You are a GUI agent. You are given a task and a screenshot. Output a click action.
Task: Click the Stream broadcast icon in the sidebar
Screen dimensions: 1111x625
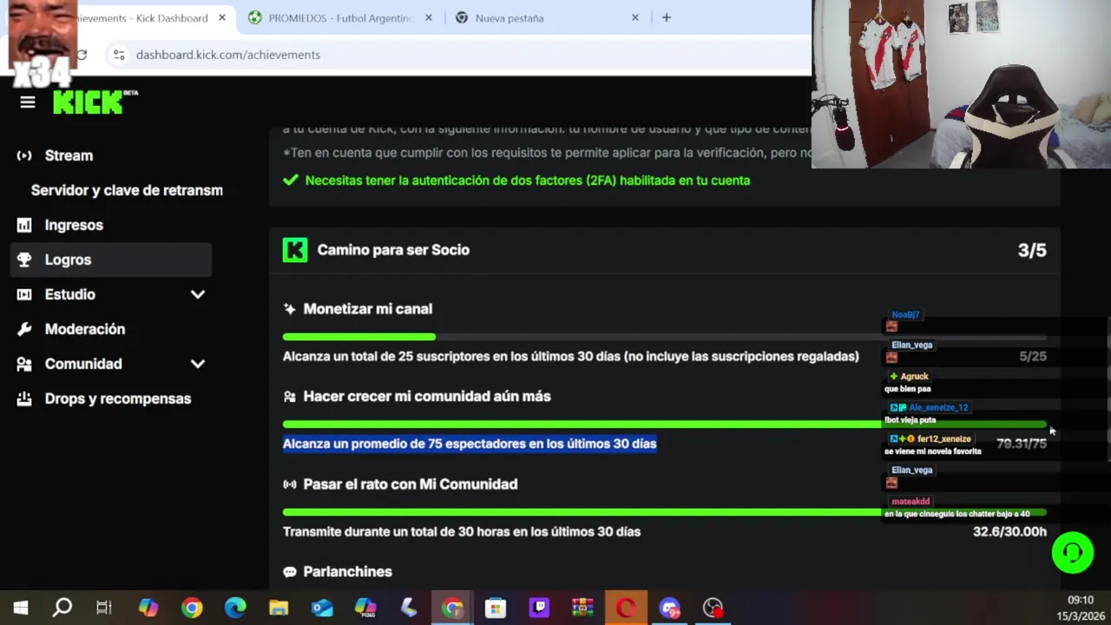pyautogui.click(x=24, y=155)
